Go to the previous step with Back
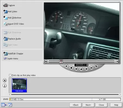This screenshot has width=123, height=108. pyautogui.click(x=75, y=105)
